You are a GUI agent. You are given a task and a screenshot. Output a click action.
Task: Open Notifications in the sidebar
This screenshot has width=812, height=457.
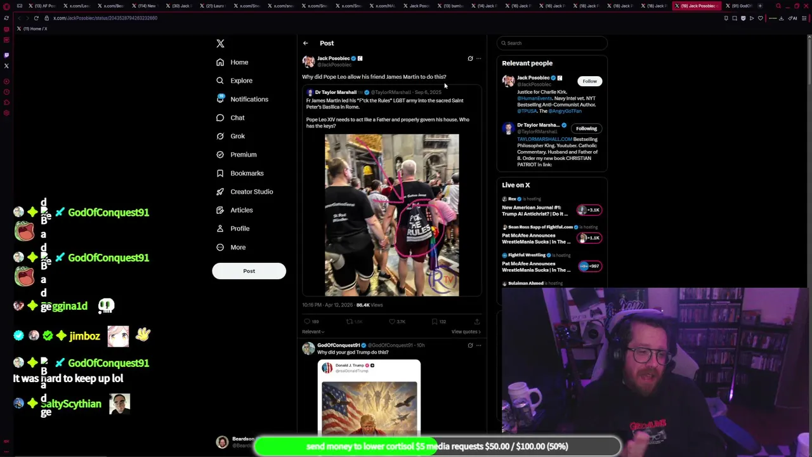coord(242,99)
